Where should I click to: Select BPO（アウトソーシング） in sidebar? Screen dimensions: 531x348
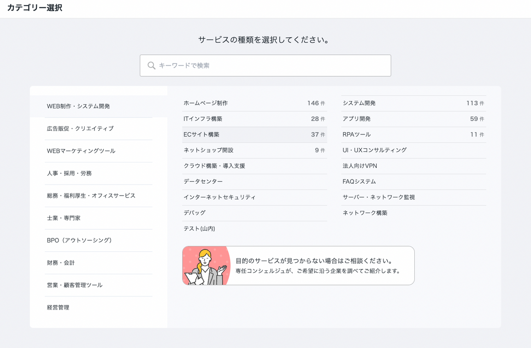tap(79, 240)
